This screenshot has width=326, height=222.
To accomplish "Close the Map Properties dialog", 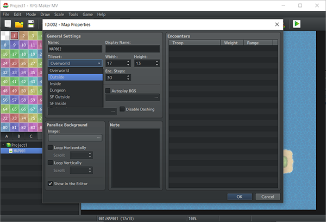I will coord(277,24).
